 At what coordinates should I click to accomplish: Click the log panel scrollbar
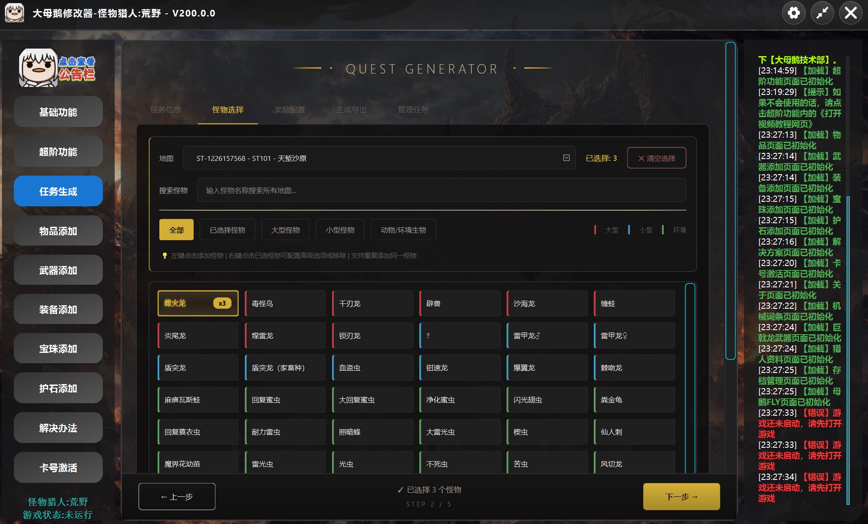(848, 350)
